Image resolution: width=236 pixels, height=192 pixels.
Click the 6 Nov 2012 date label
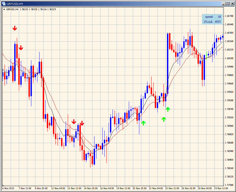coord(8,188)
